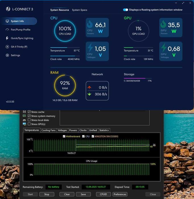Viewport: 194px width, 199px height.
Task: Click the GPU load circular gauge
Action: pyautogui.click(x=139, y=31)
